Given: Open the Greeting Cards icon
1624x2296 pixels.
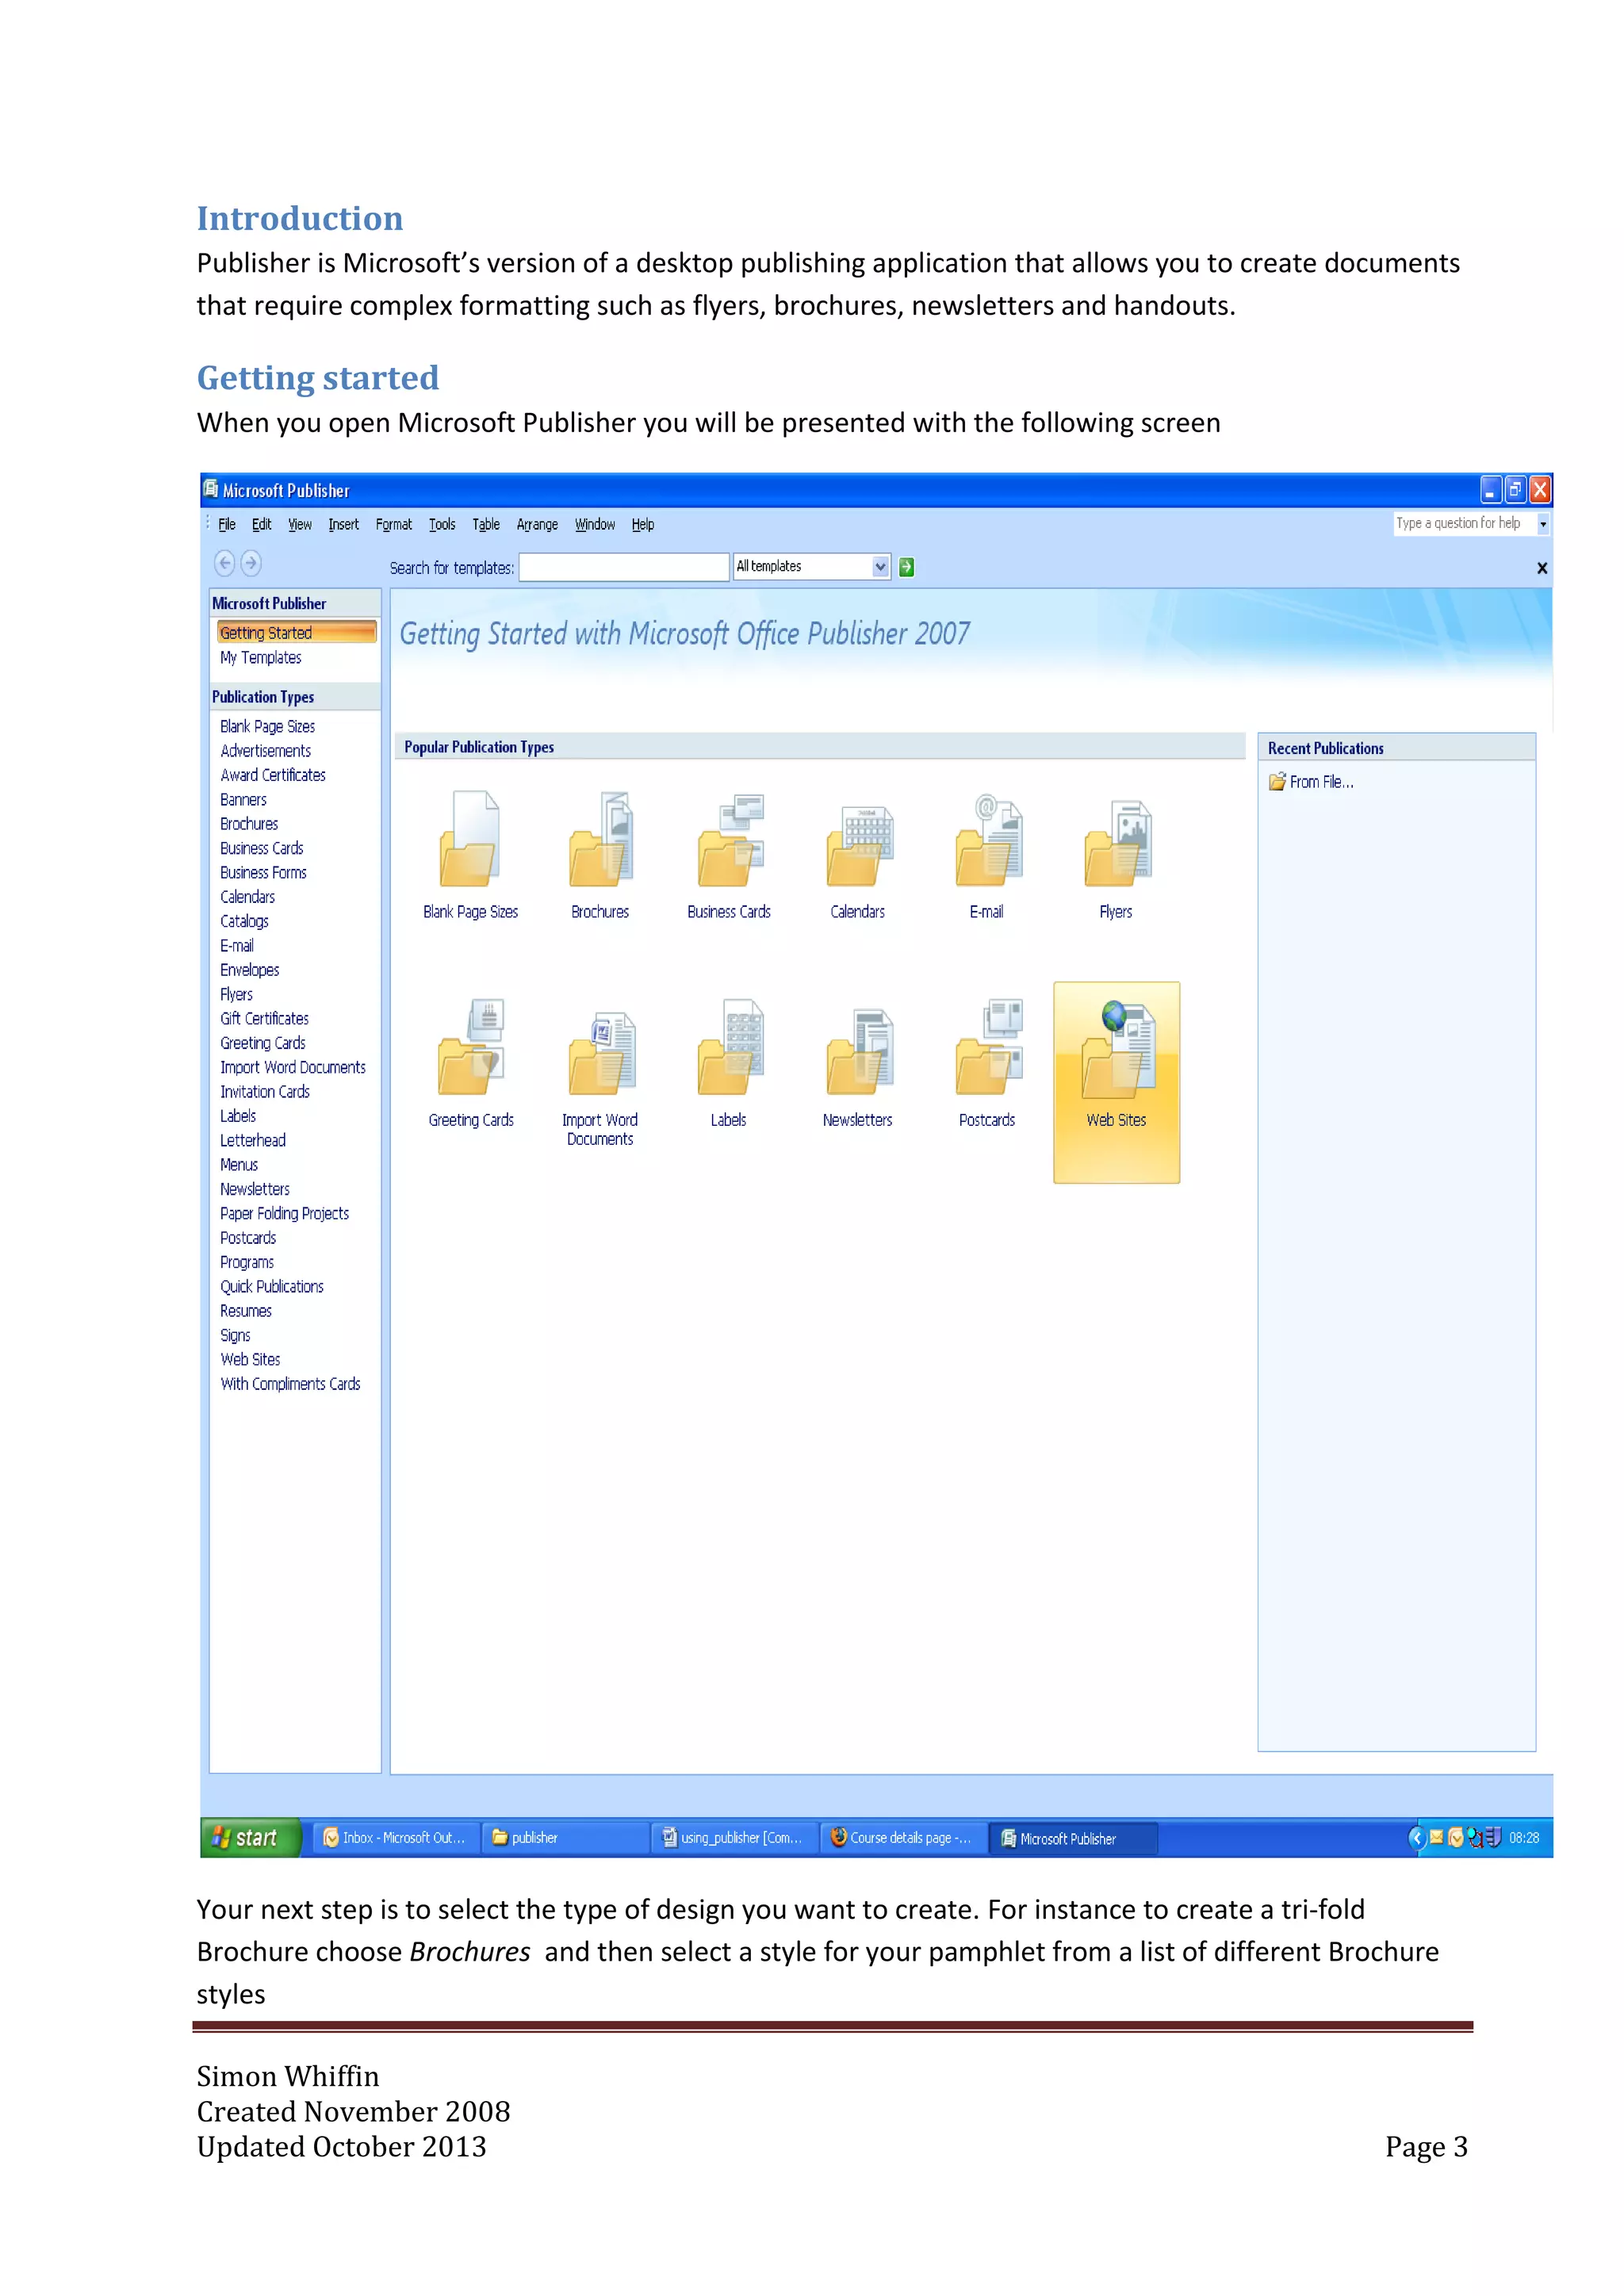Looking at the screenshot, I should tap(470, 1047).
